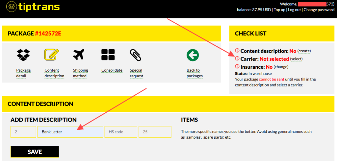
Task: Click the HS code input field
Action: point(121,132)
